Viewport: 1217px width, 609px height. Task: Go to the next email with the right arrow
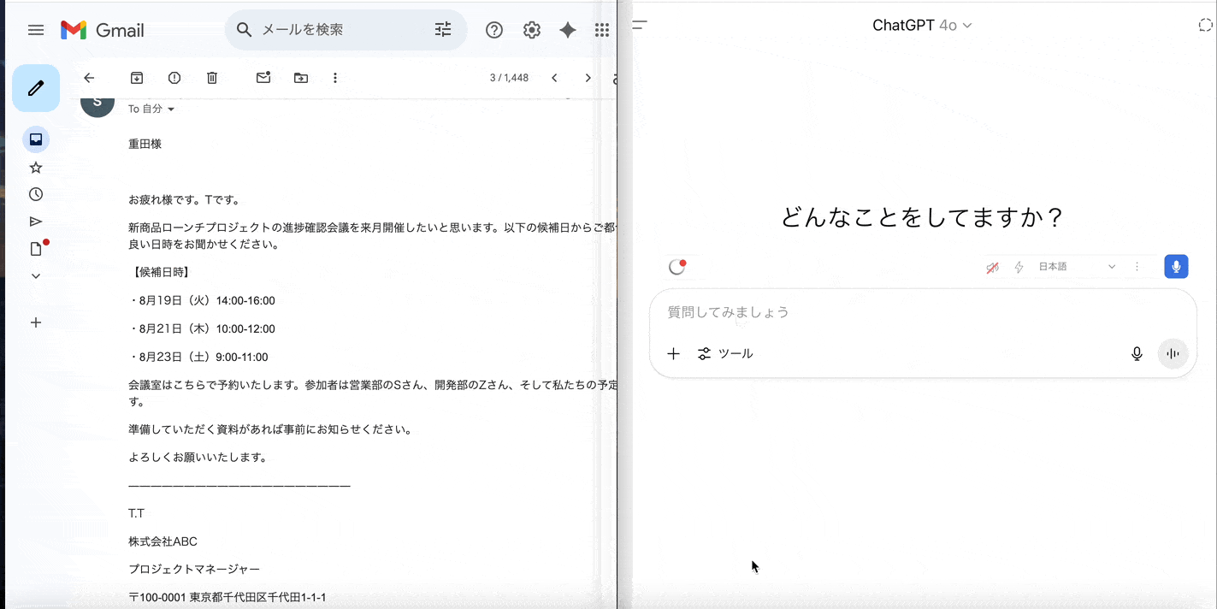(x=588, y=77)
